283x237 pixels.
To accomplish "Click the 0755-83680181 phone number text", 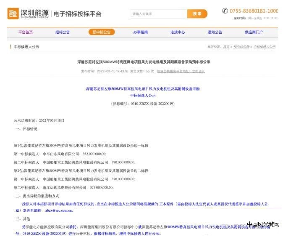I will coord(254,11).
